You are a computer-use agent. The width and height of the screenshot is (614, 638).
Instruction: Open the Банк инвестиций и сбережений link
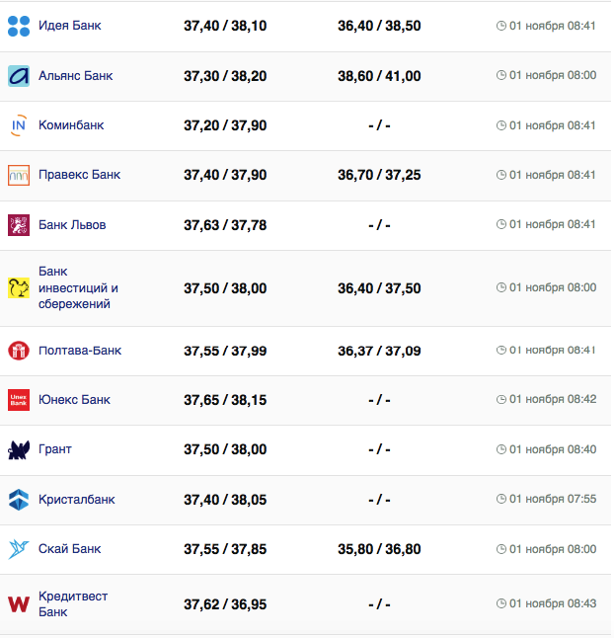[78, 287]
